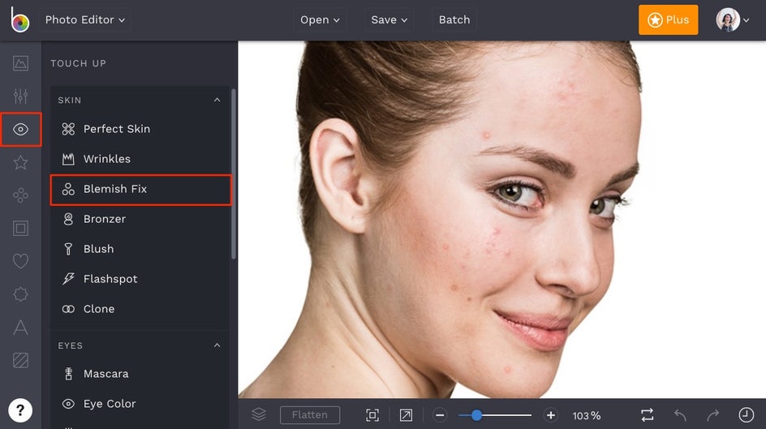Viewport: 766px width, 429px height.
Task: Click the Batch button
Action: (454, 20)
